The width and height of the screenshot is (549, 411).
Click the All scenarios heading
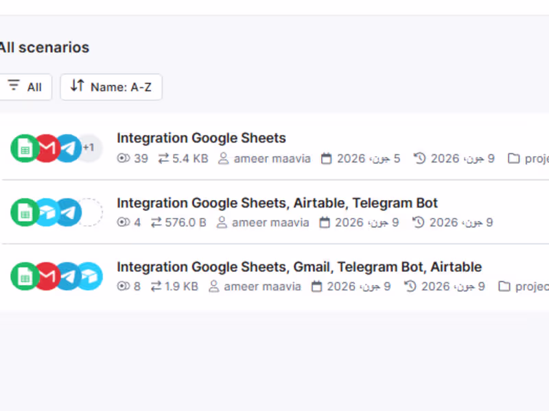[x=45, y=47]
